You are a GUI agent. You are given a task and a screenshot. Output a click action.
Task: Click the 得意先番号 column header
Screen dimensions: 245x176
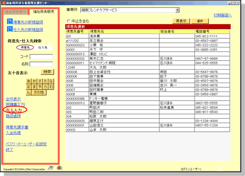77,31
